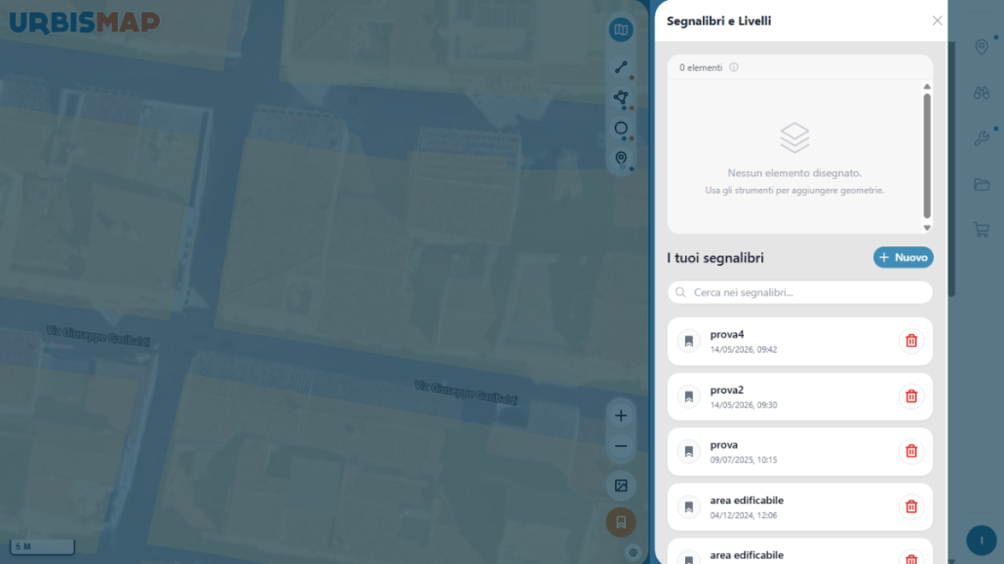Click the elements list scrollbar thumb
This screenshot has height=564, width=1004.
coord(927,156)
